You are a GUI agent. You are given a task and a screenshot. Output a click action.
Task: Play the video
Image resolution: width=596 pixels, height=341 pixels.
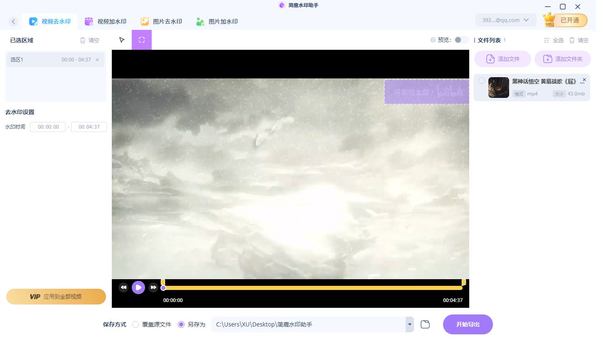click(x=138, y=287)
